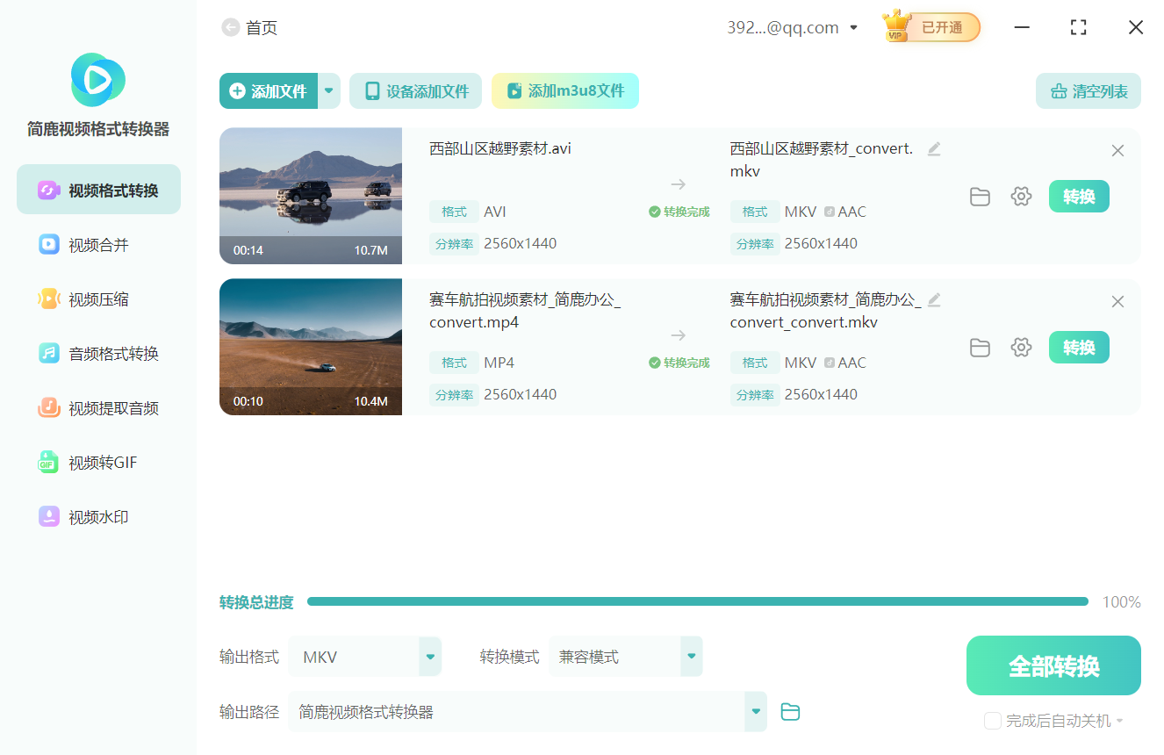Open conversion settings gear for 赛车航拍视频素材

[1021, 347]
